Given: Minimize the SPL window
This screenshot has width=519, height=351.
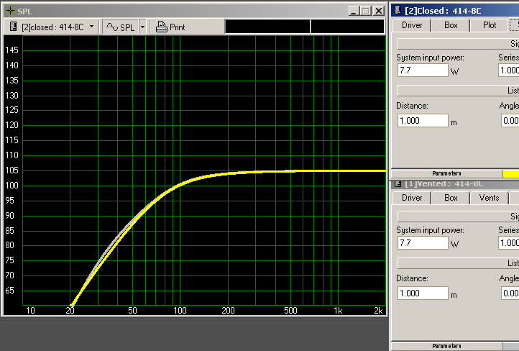Looking at the screenshot, I should coord(354,11).
